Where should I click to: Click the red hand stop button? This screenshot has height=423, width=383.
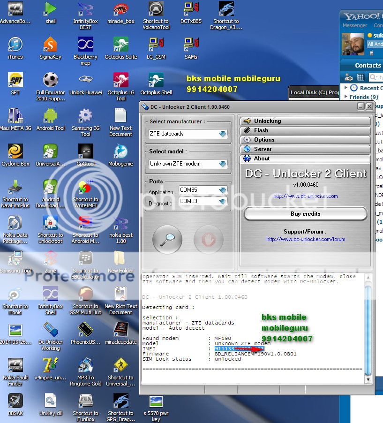(x=209, y=239)
